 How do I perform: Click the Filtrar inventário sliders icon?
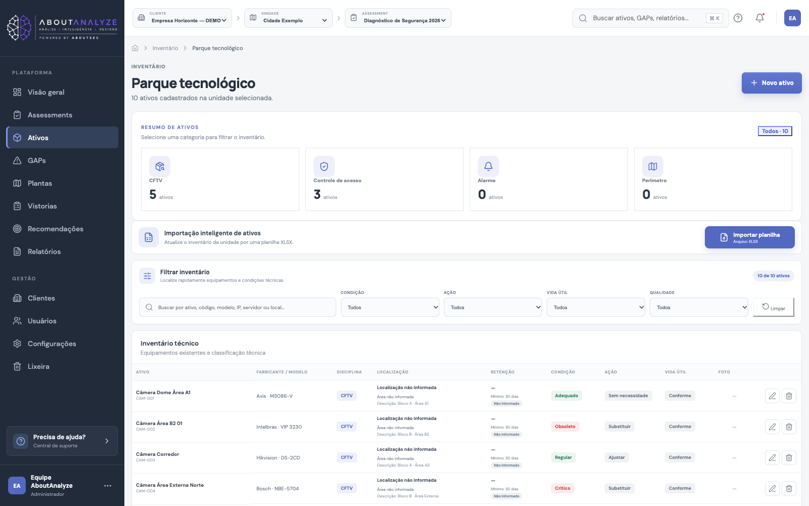[x=147, y=276]
